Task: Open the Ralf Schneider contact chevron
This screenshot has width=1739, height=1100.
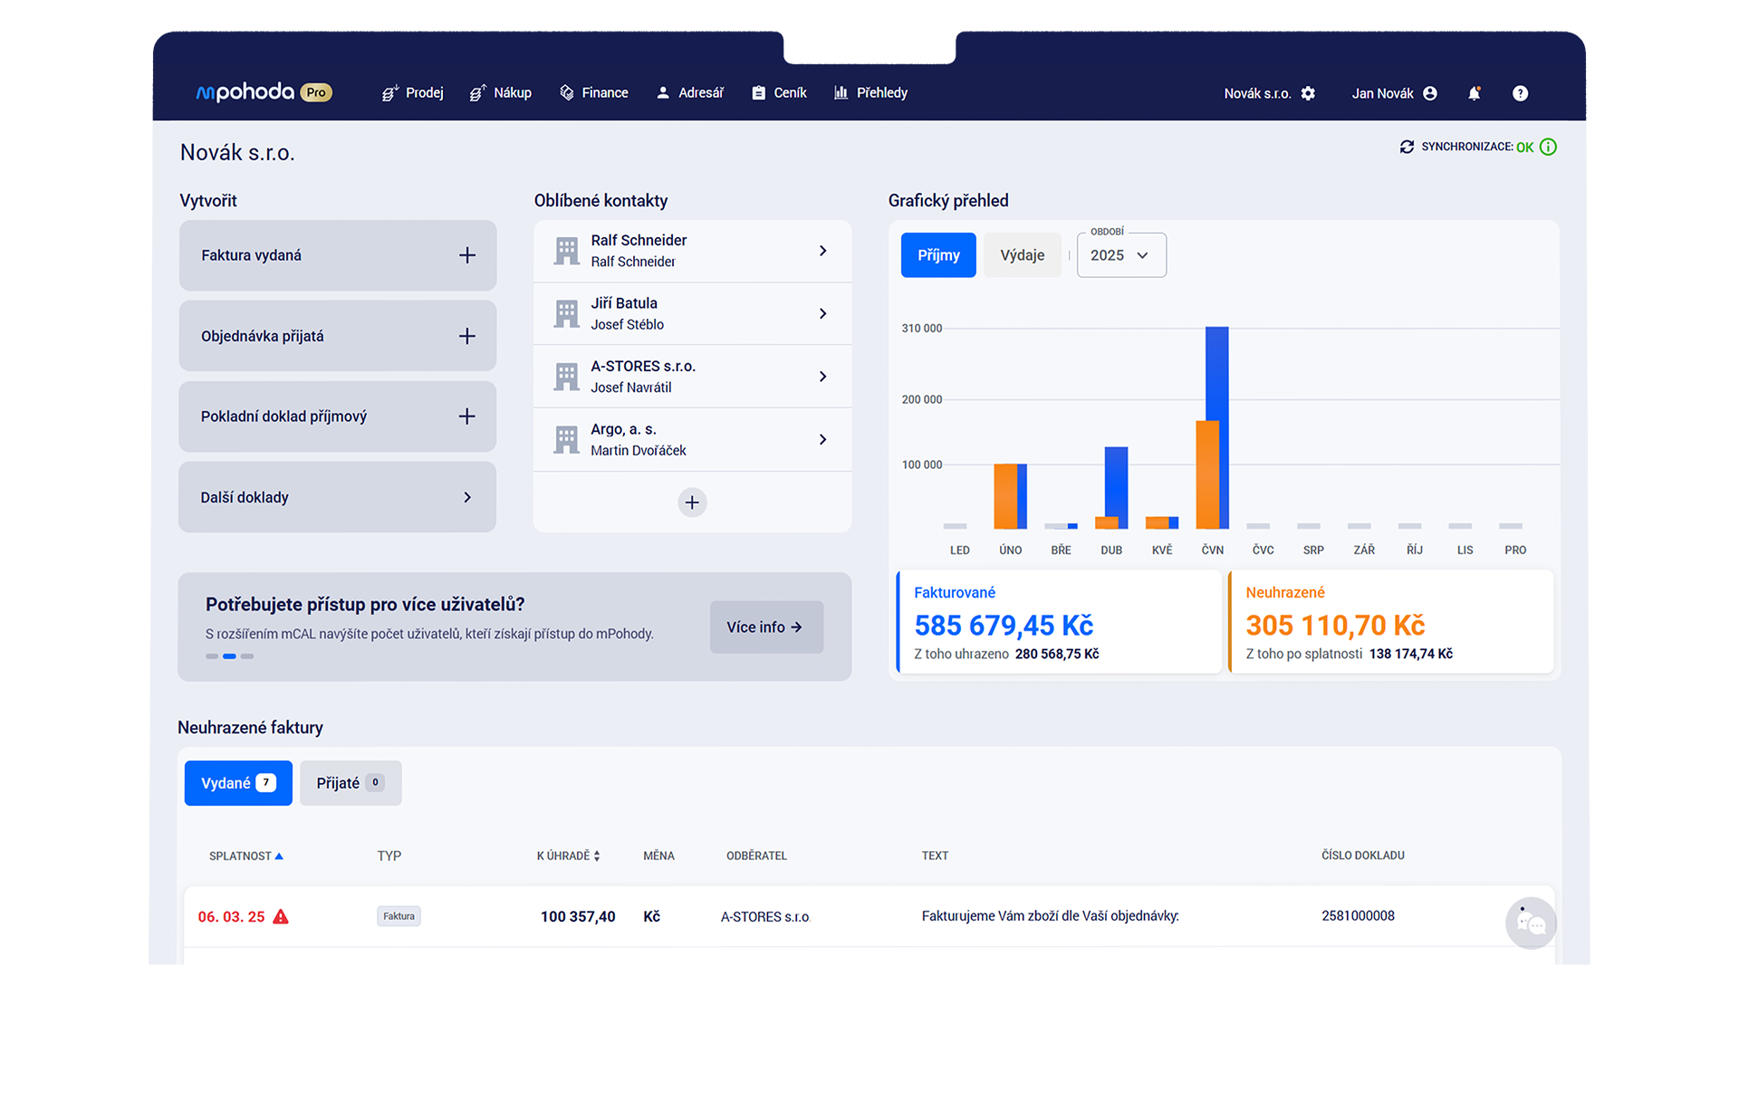Action: click(822, 251)
